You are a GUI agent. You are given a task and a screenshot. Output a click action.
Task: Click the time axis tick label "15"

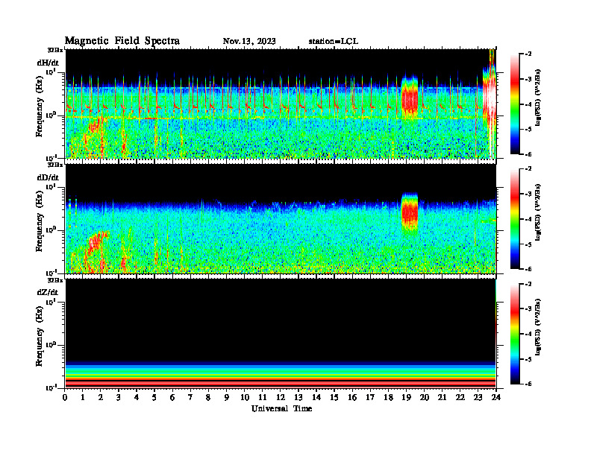coord(334,398)
